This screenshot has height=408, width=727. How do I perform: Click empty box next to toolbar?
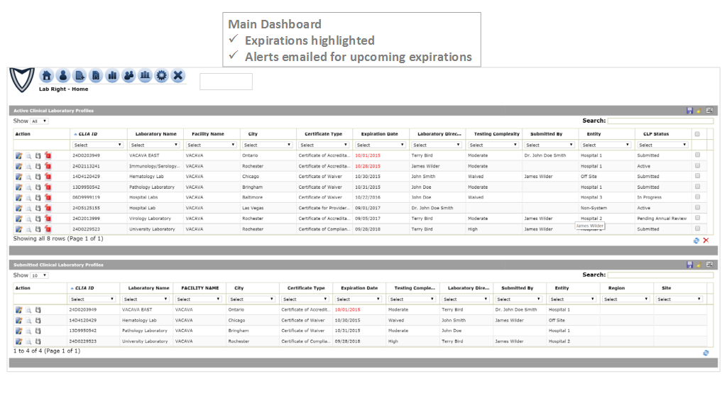[x=226, y=82]
